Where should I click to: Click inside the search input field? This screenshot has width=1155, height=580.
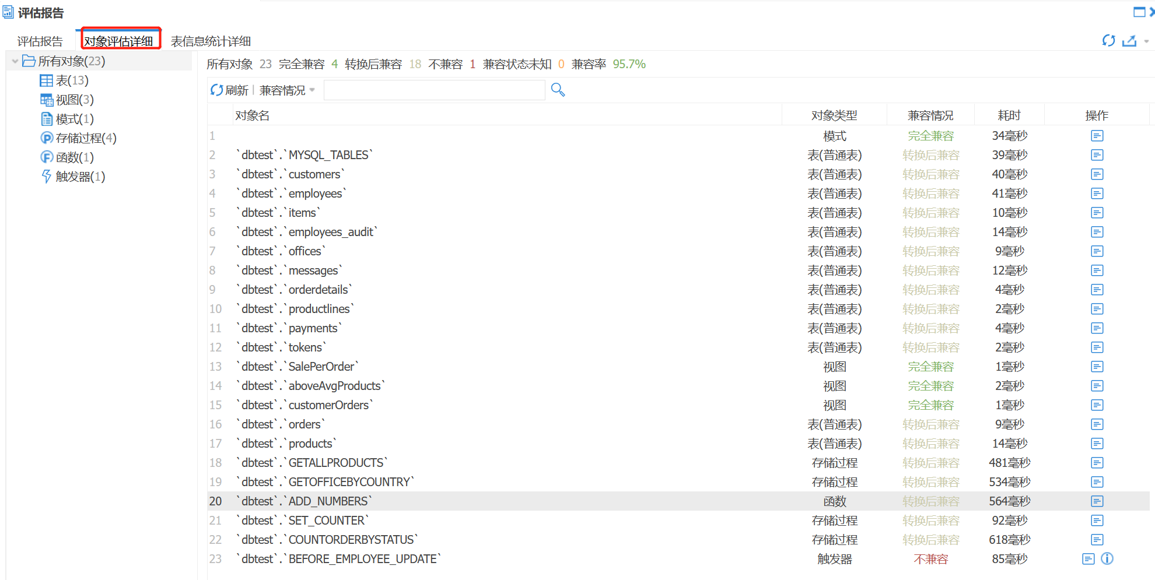(434, 90)
